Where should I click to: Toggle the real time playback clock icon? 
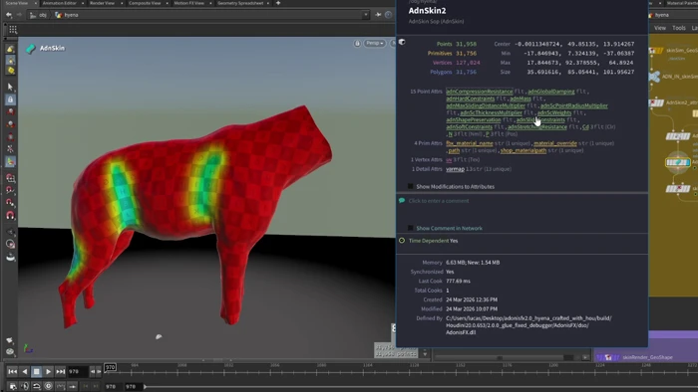click(49, 386)
